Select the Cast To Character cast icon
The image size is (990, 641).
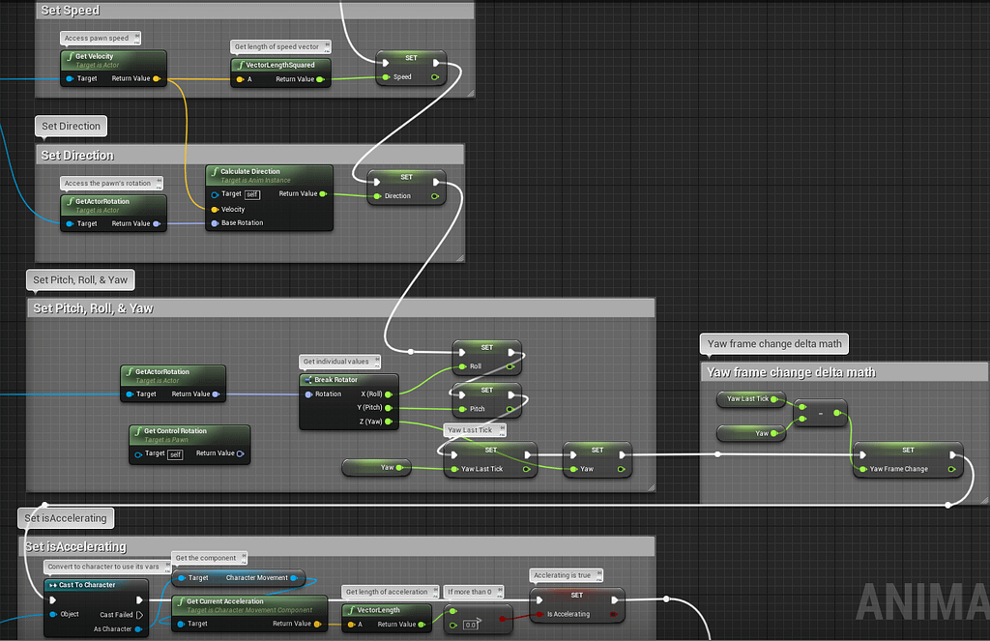[53, 585]
